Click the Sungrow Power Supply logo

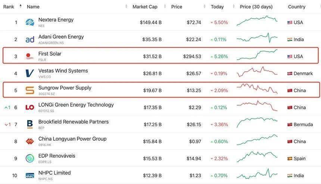(30, 90)
